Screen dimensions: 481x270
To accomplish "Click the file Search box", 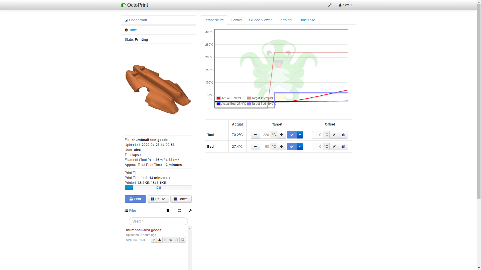I will 158,221.
